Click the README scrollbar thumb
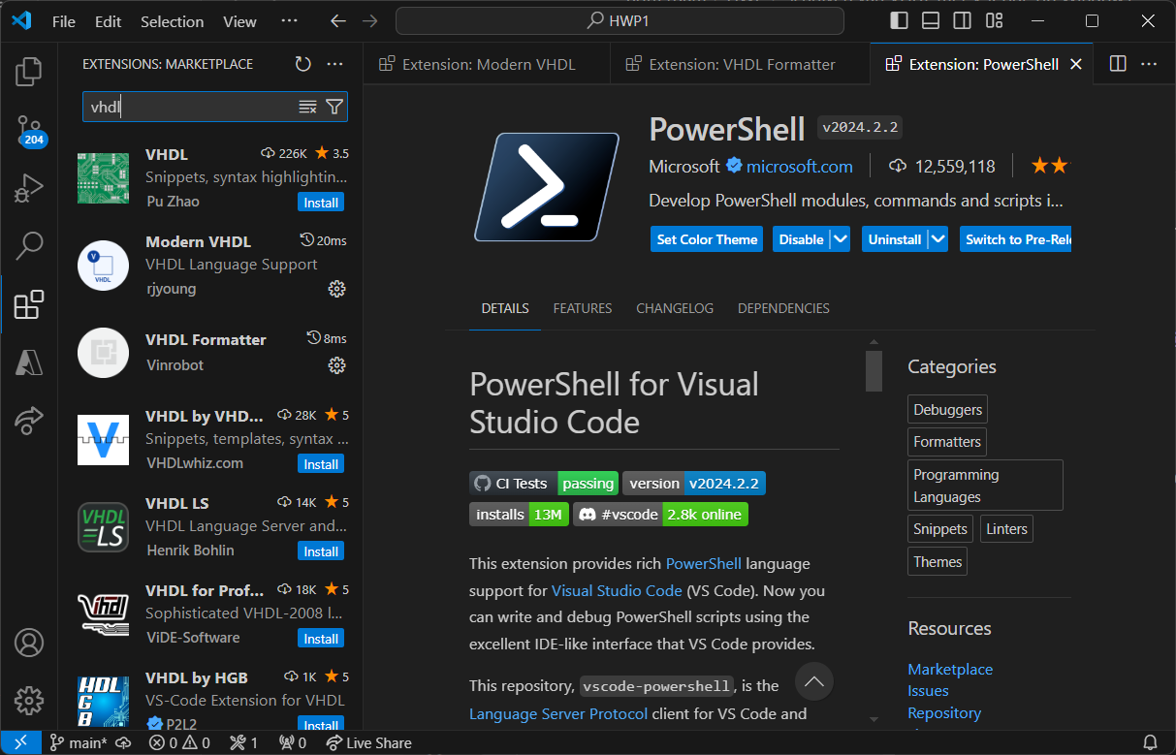The width and height of the screenshot is (1176, 755). pos(874,370)
